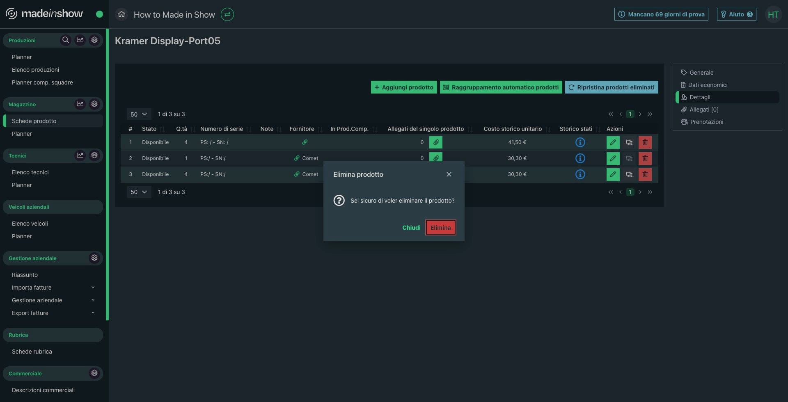Open Elenco tecnici
The image size is (788, 402).
pyautogui.click(x=30, y=172)
